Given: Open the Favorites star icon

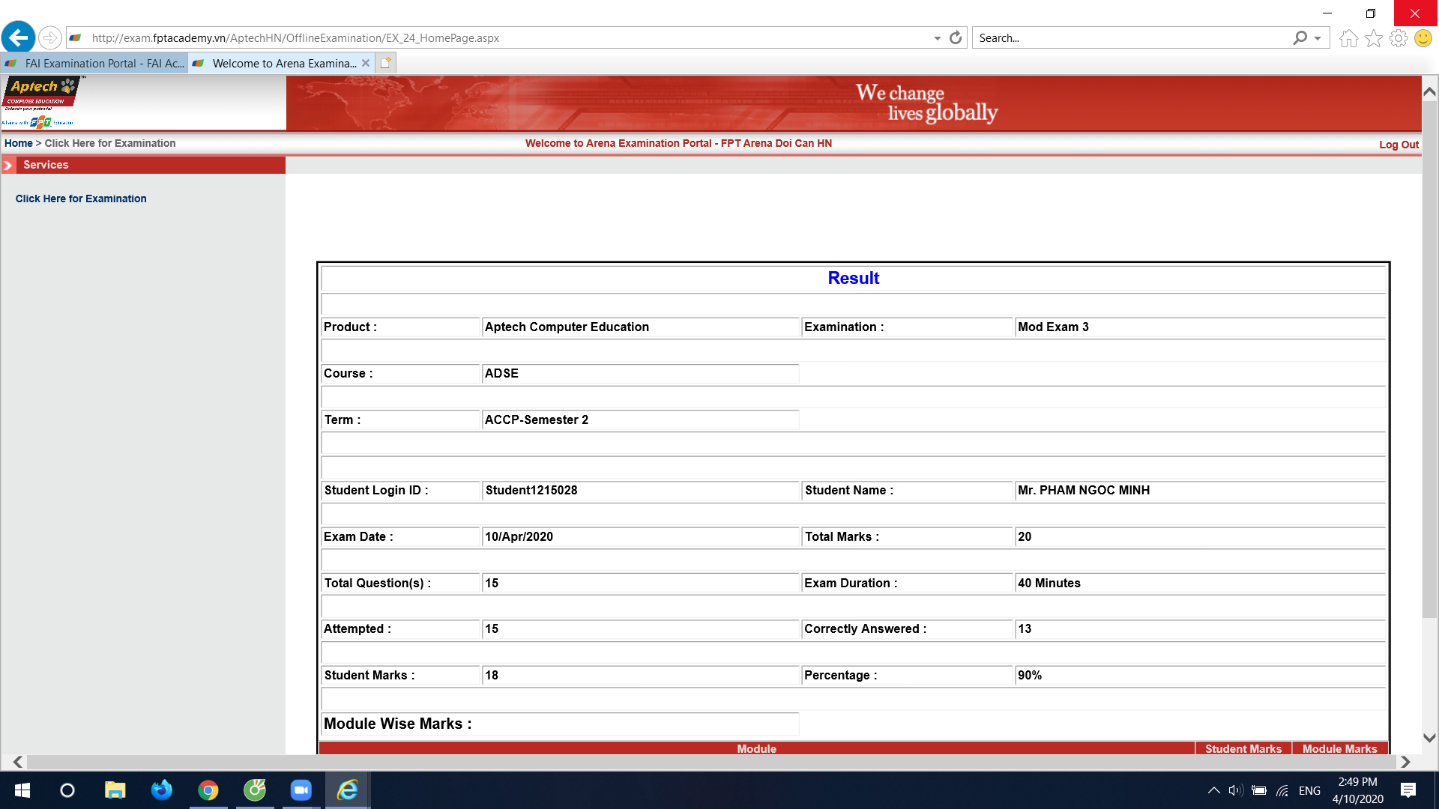Looking at the screenshot, I should 1374,38.
